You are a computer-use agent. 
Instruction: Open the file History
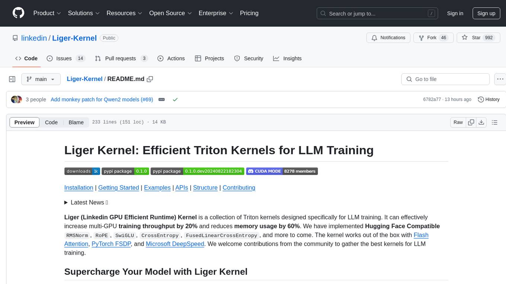[489, 100]
